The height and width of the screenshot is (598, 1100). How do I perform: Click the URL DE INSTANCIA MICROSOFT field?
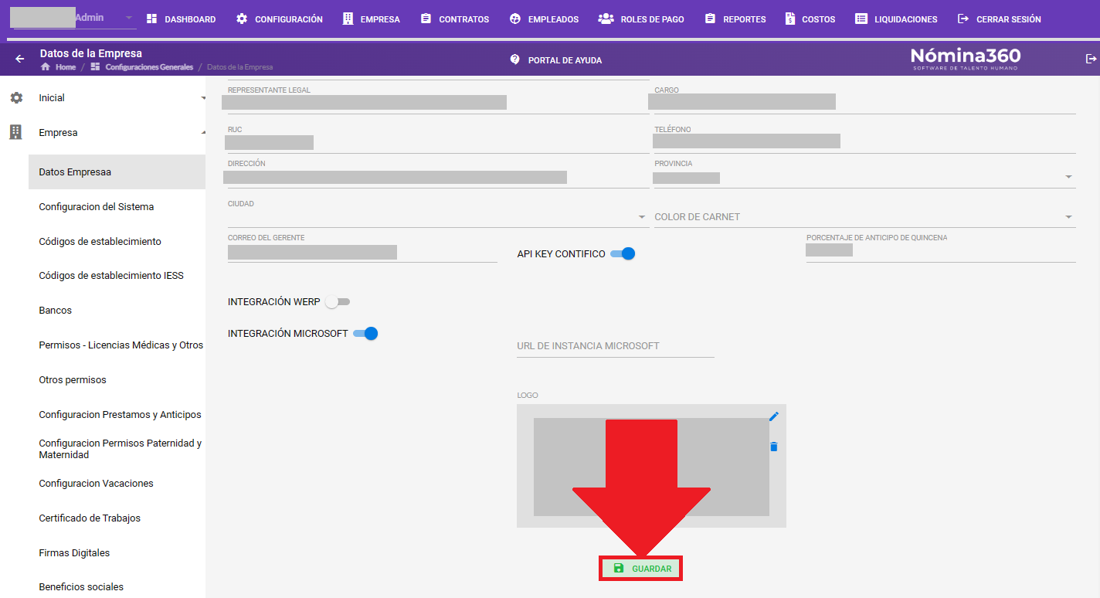pos(616,346)
